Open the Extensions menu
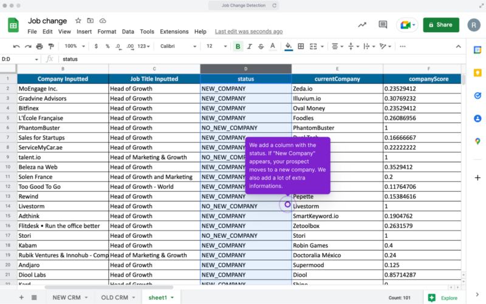This screenshot has height=304, width=486. [174, 32]
